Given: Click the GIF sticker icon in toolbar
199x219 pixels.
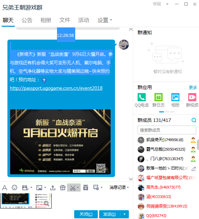Looking at the screenshot, I should [x=25, y=188].
